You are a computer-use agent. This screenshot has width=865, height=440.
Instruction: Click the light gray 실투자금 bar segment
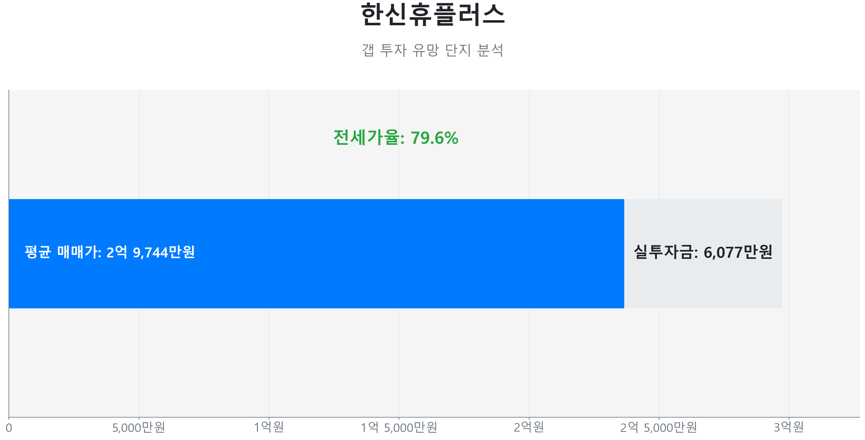point(703,286)
